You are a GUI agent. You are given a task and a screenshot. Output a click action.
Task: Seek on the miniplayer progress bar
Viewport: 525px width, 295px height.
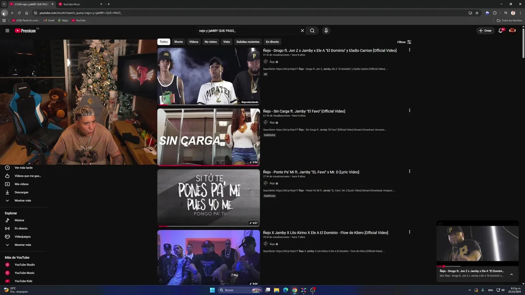(x=477, y=266)
